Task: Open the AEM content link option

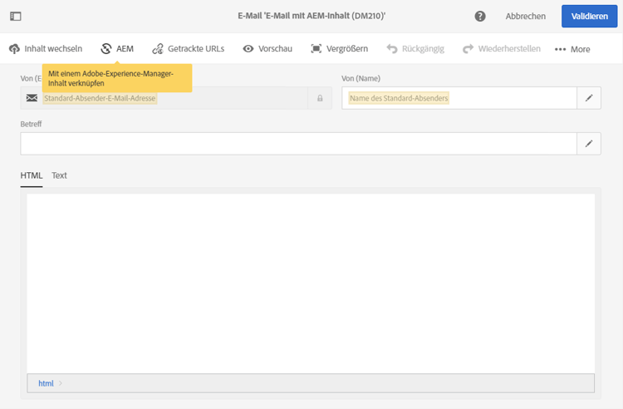Action: [x=117, y=48]
